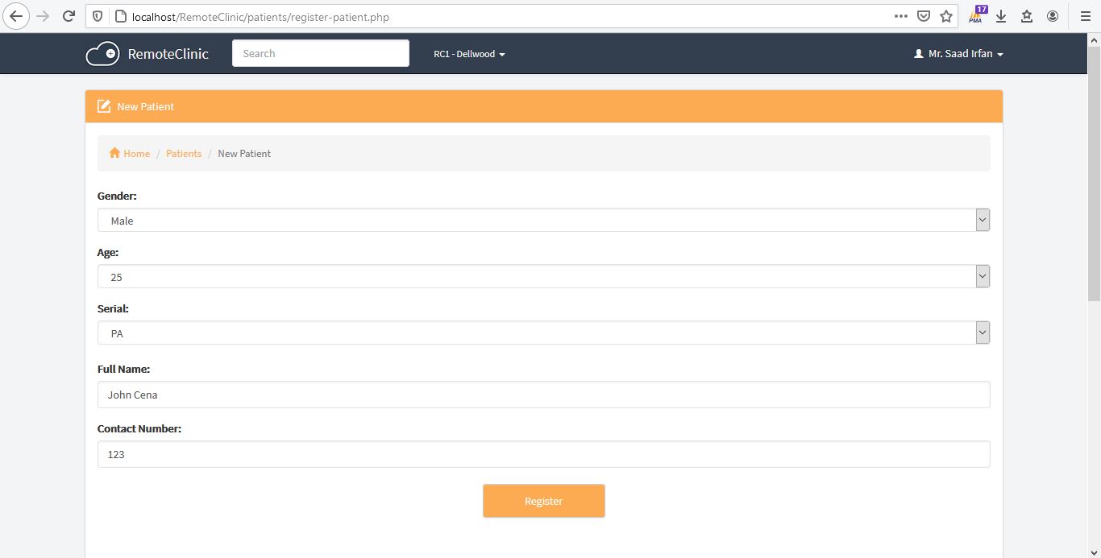Open the downloads arrow icon
Image resolution: width=1101 pixels, height=558 pixels.
(x=1001, y=16)
